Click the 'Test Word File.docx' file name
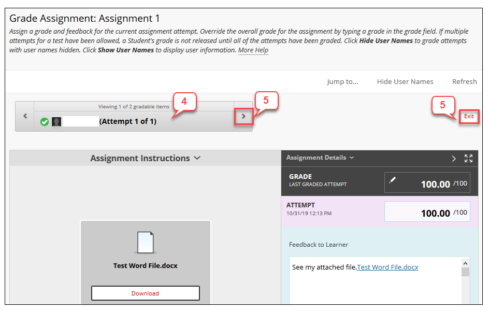Image resolution: width=489 pixels, height=310 pixels. click(x=146, y=265)
